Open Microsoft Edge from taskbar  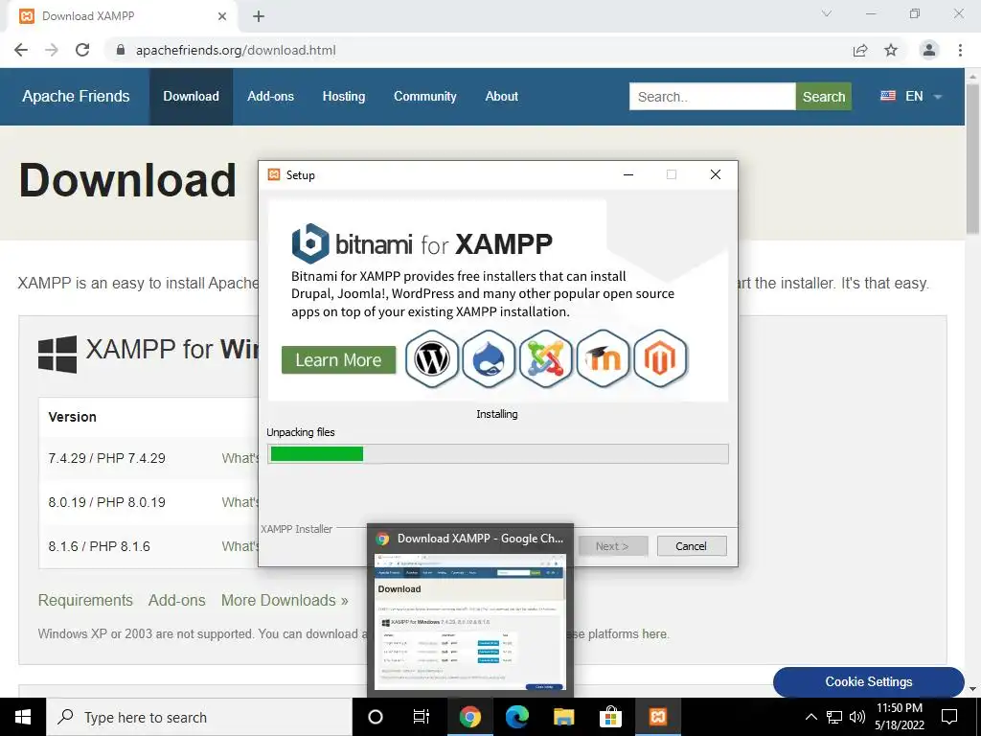coord(516,717)
